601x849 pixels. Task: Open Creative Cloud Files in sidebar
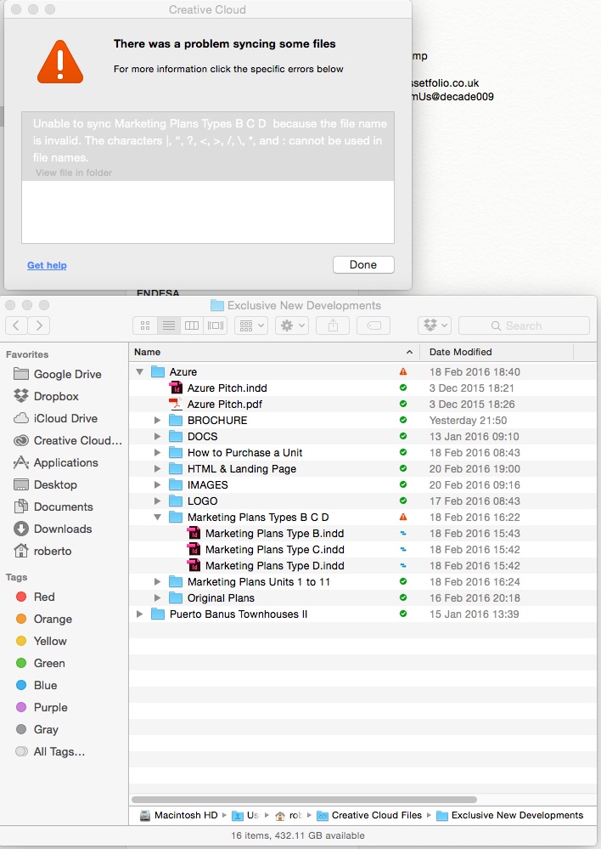68,441
